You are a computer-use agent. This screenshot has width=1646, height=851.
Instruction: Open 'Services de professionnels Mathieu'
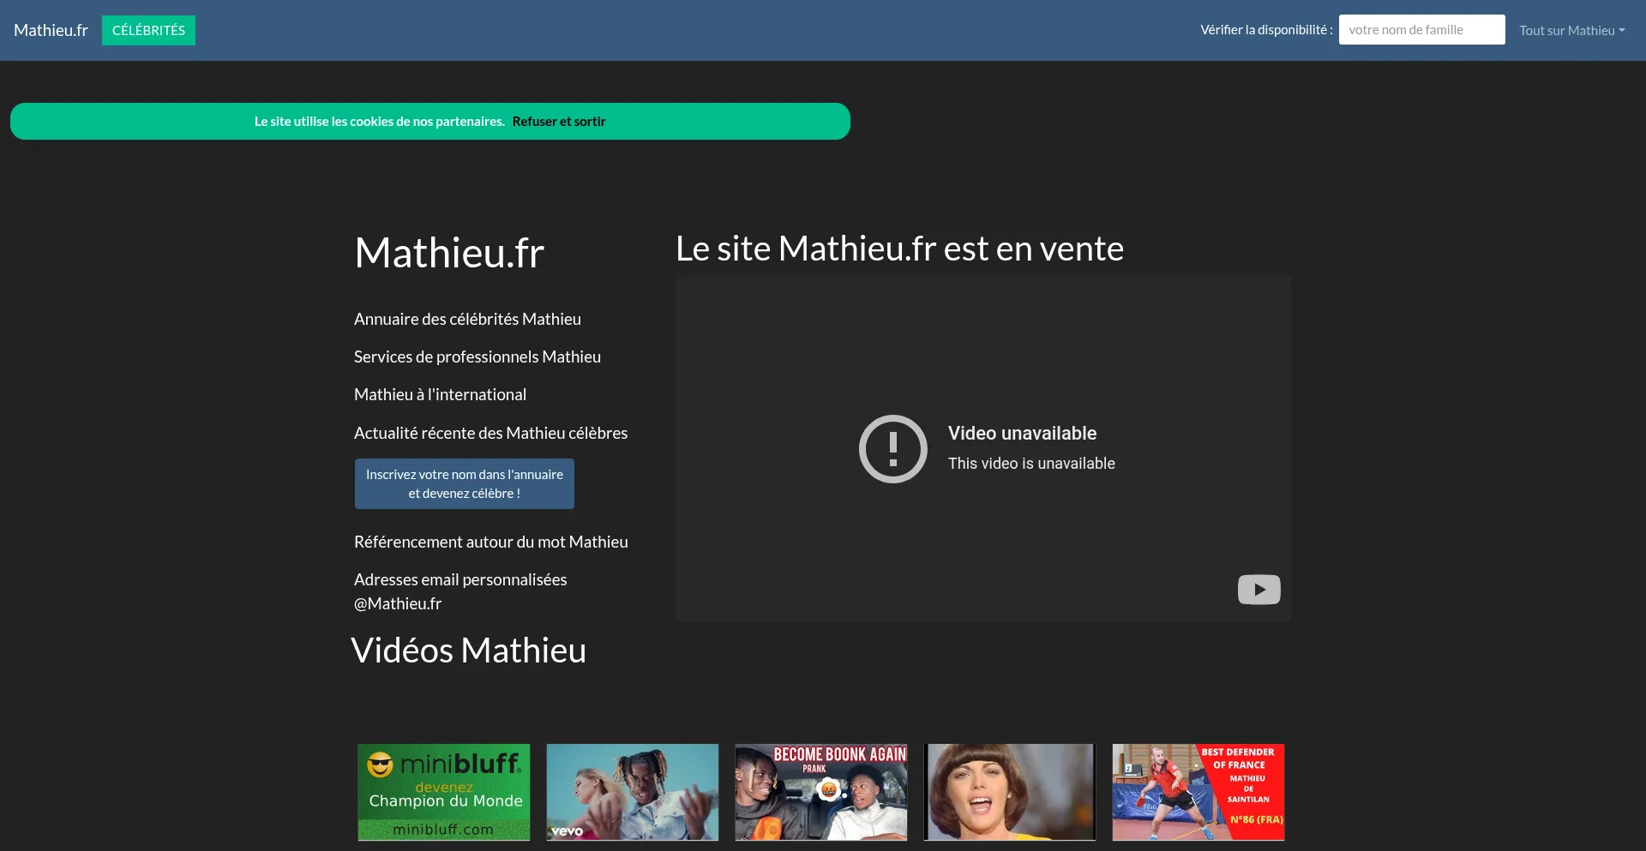point(477,357)
